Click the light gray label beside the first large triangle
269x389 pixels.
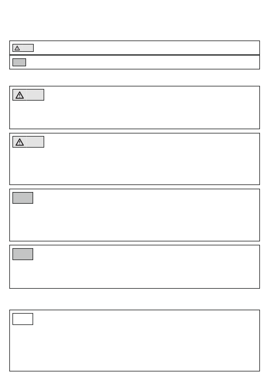pyautogui.click(x=35, y=95)
